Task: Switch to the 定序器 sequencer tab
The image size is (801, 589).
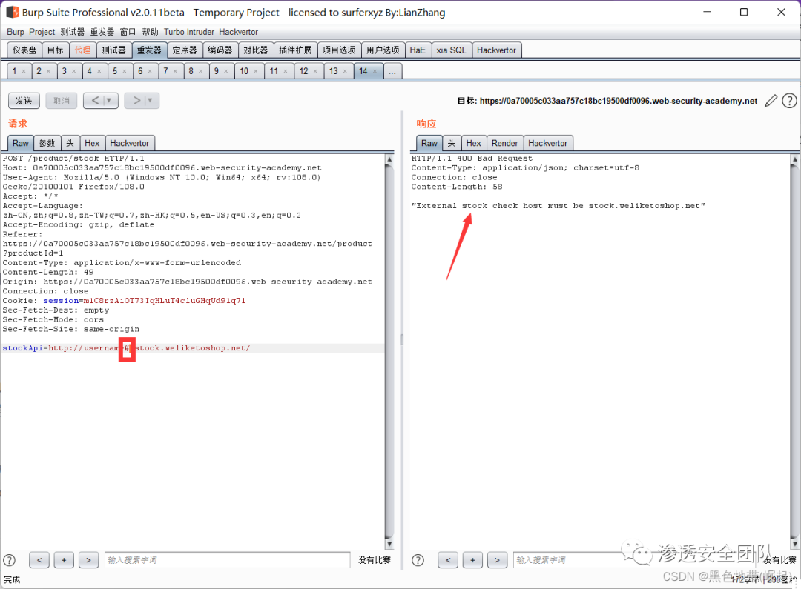Action: click(185, 50)
